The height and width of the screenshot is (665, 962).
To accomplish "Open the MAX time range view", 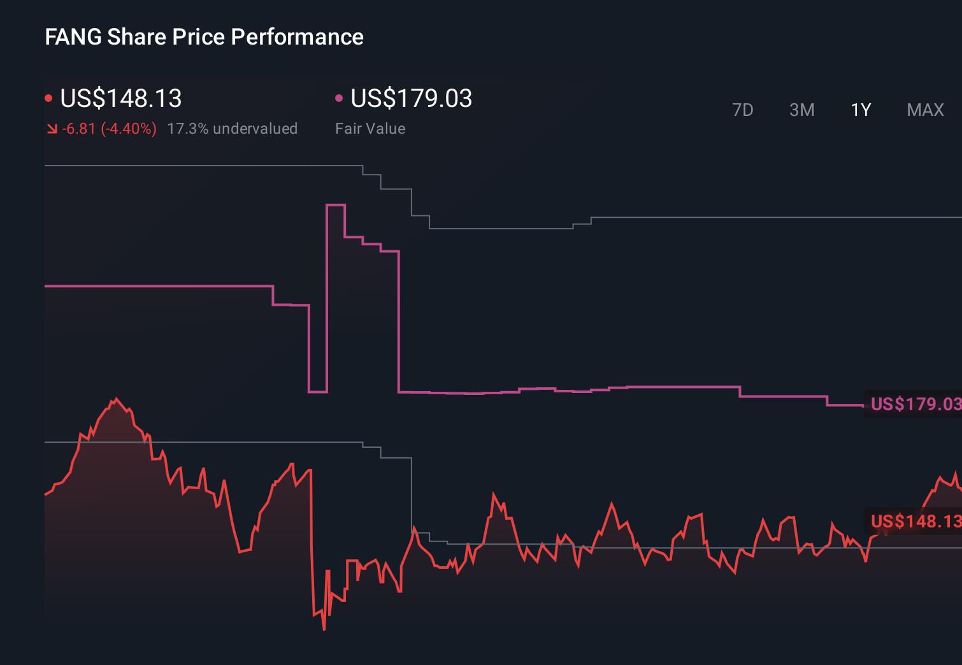I will pos(924,110).
